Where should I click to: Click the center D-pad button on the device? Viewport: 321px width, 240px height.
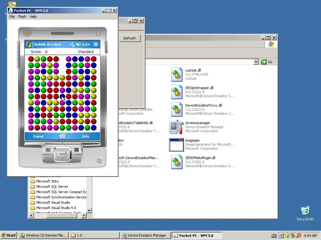pyautogui.click(x=62, y=154)
